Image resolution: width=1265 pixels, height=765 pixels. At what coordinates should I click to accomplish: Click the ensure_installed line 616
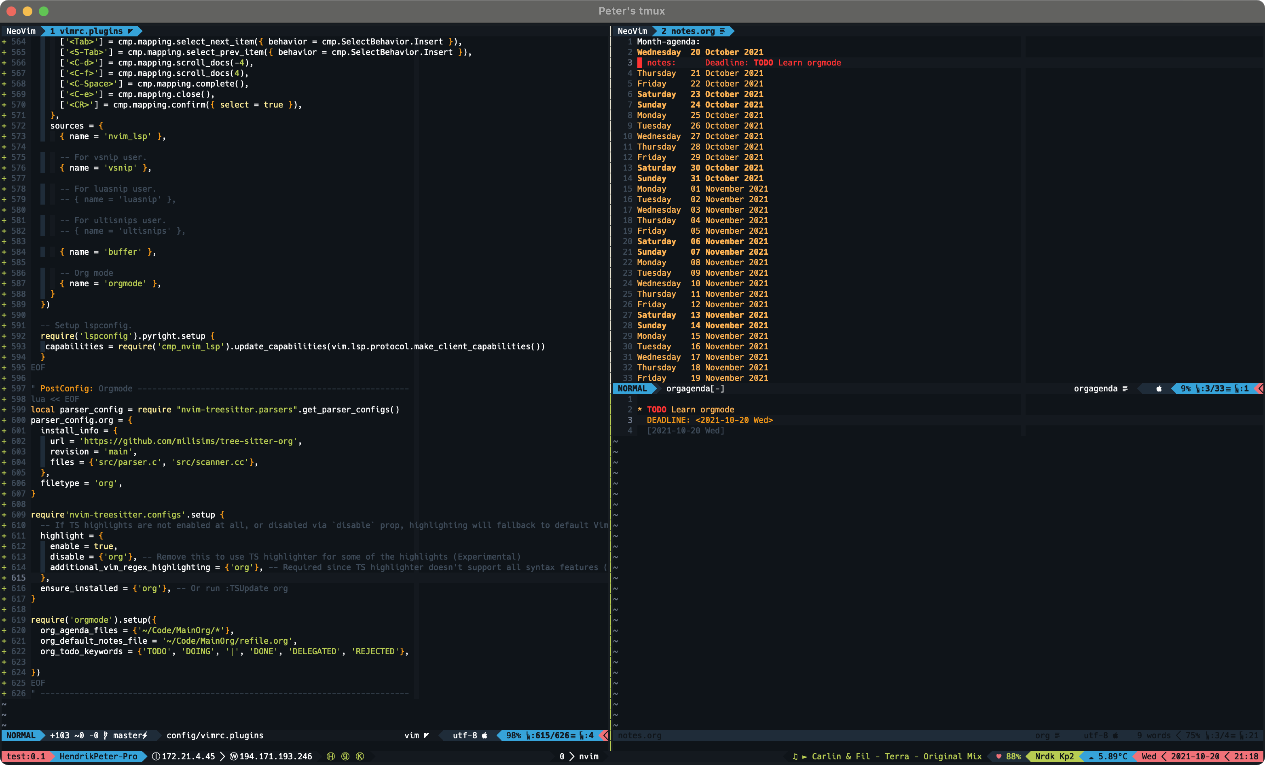(164, 588)
